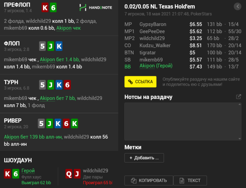Click the notes scrollbar up arrow
The image size is (246, 188).
coord(240,104)
